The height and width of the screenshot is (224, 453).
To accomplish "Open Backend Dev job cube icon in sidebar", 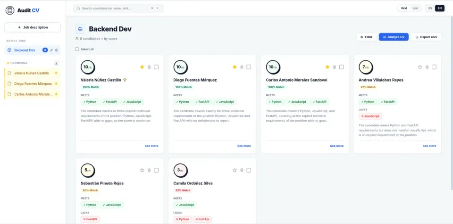I will [9, 50].
